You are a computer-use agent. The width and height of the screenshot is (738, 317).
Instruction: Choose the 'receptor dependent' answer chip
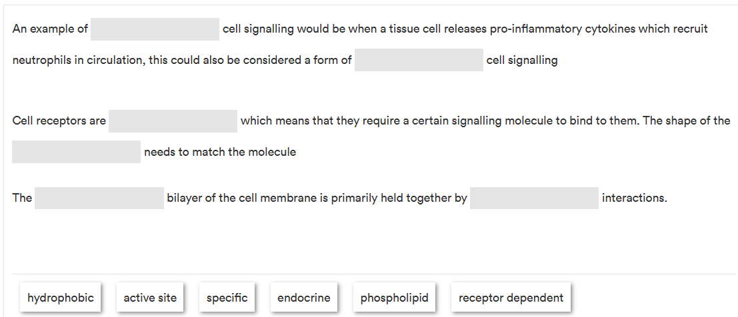[511, 298]
